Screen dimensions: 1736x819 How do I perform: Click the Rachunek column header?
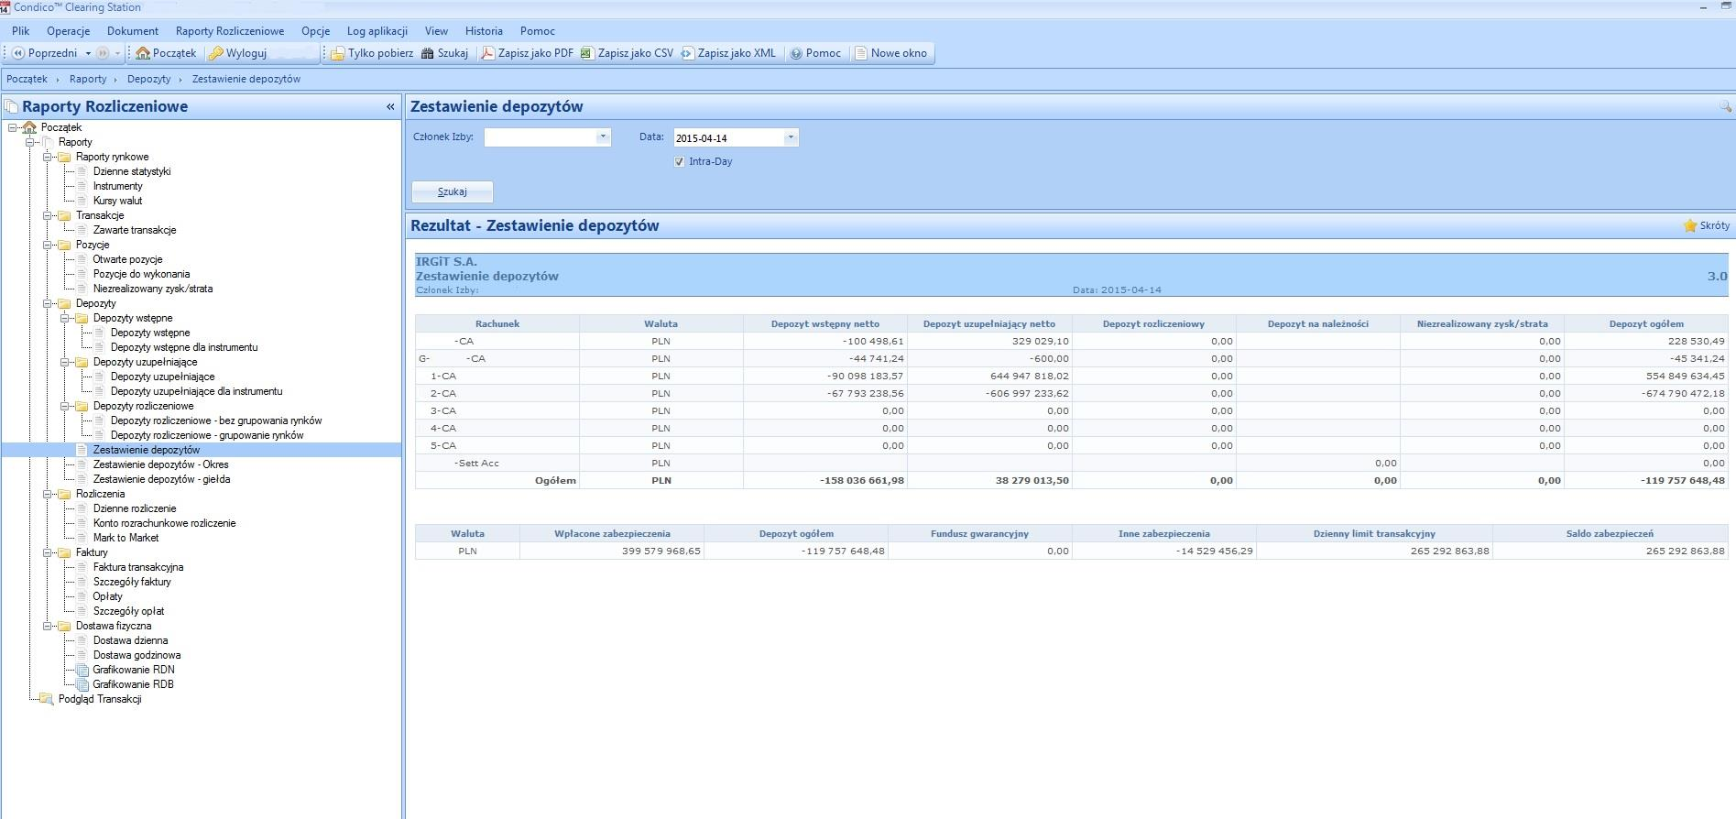[x=497, y=323]
